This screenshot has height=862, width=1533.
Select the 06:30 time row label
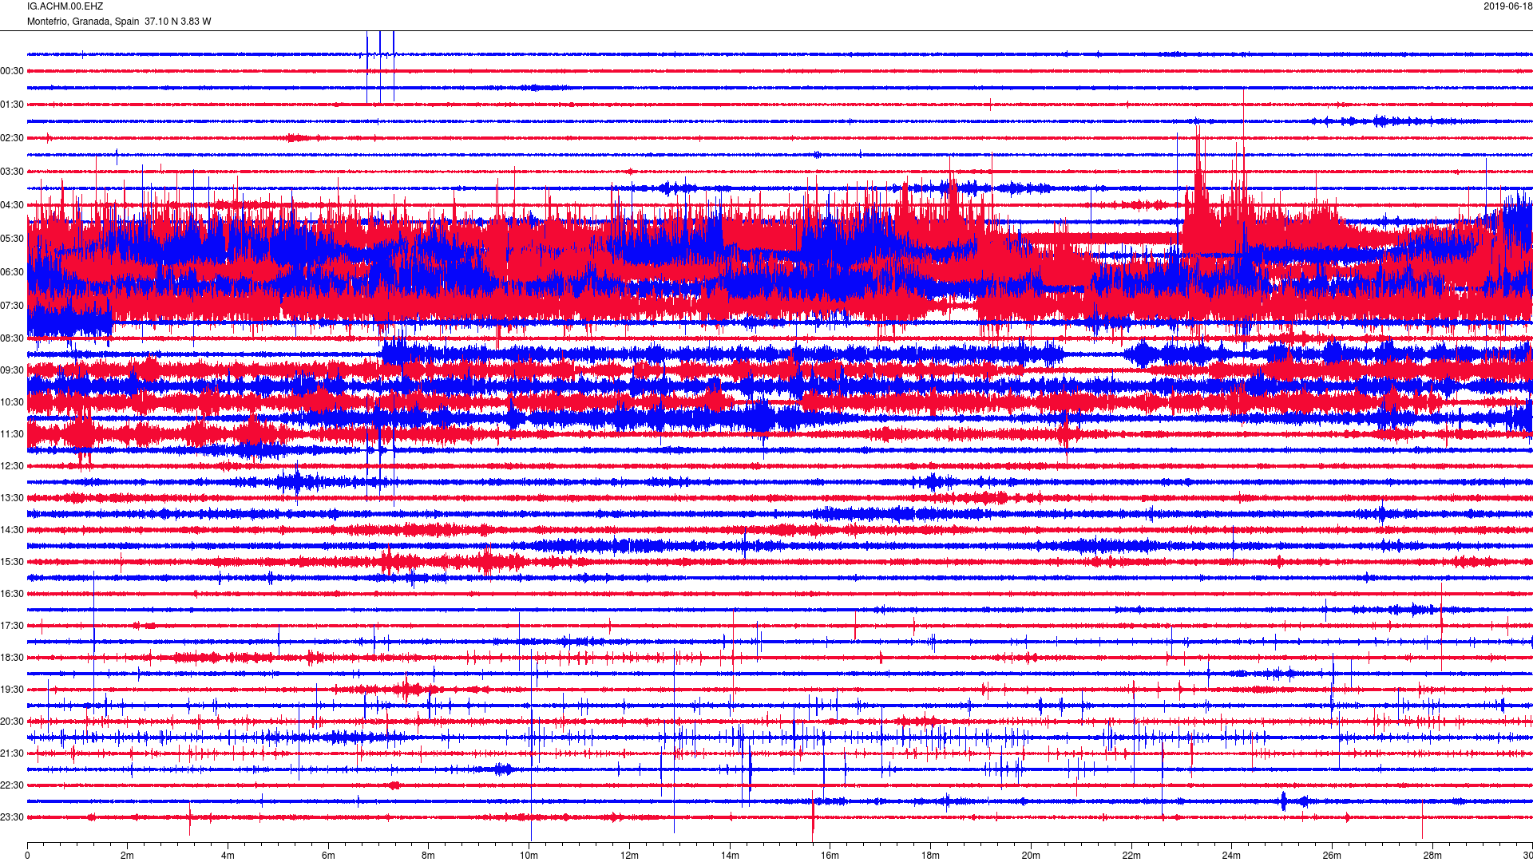click(x=12, y=272)
